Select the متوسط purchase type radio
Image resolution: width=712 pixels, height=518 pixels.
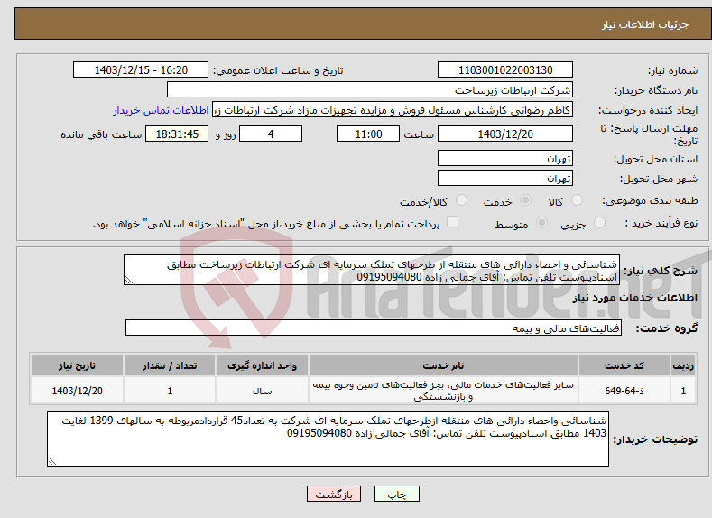(x=541, y=223)
